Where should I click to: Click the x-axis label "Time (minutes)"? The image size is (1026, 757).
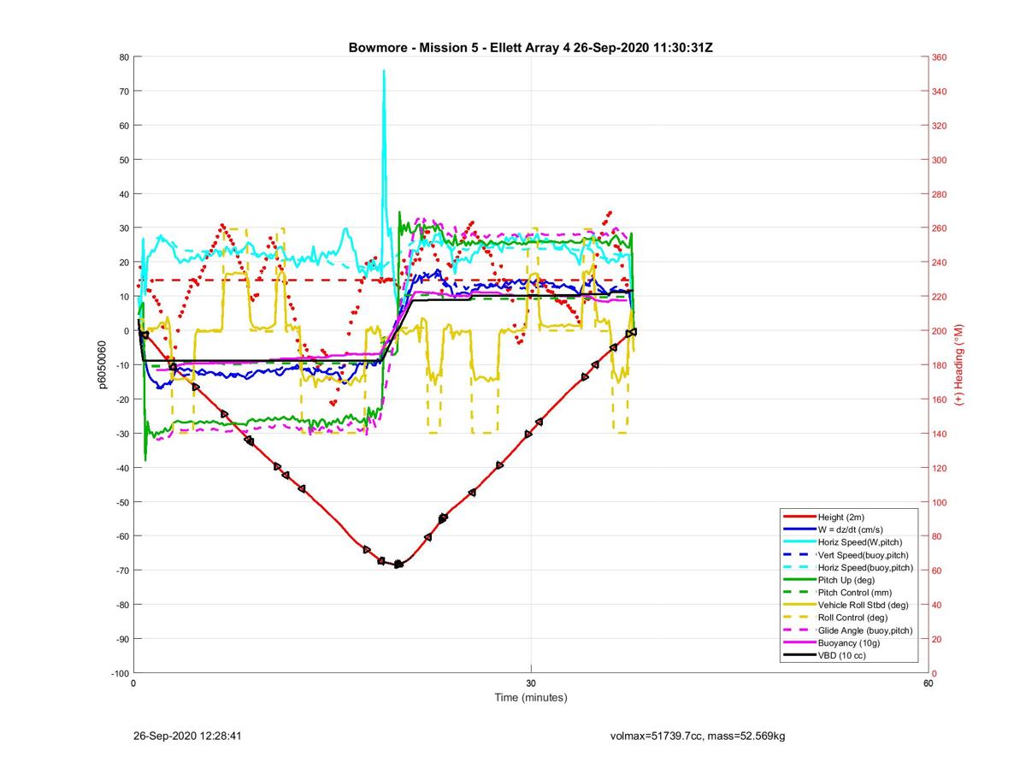[531, 697]
